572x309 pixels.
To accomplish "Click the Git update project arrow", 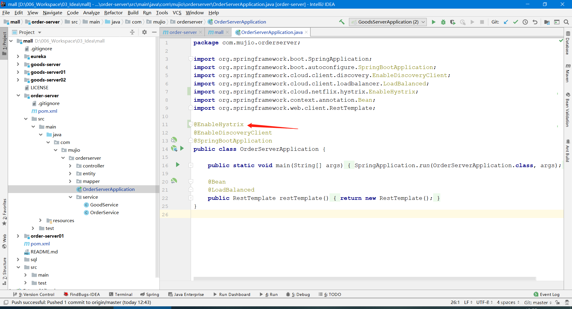I will tap(506, 22).
